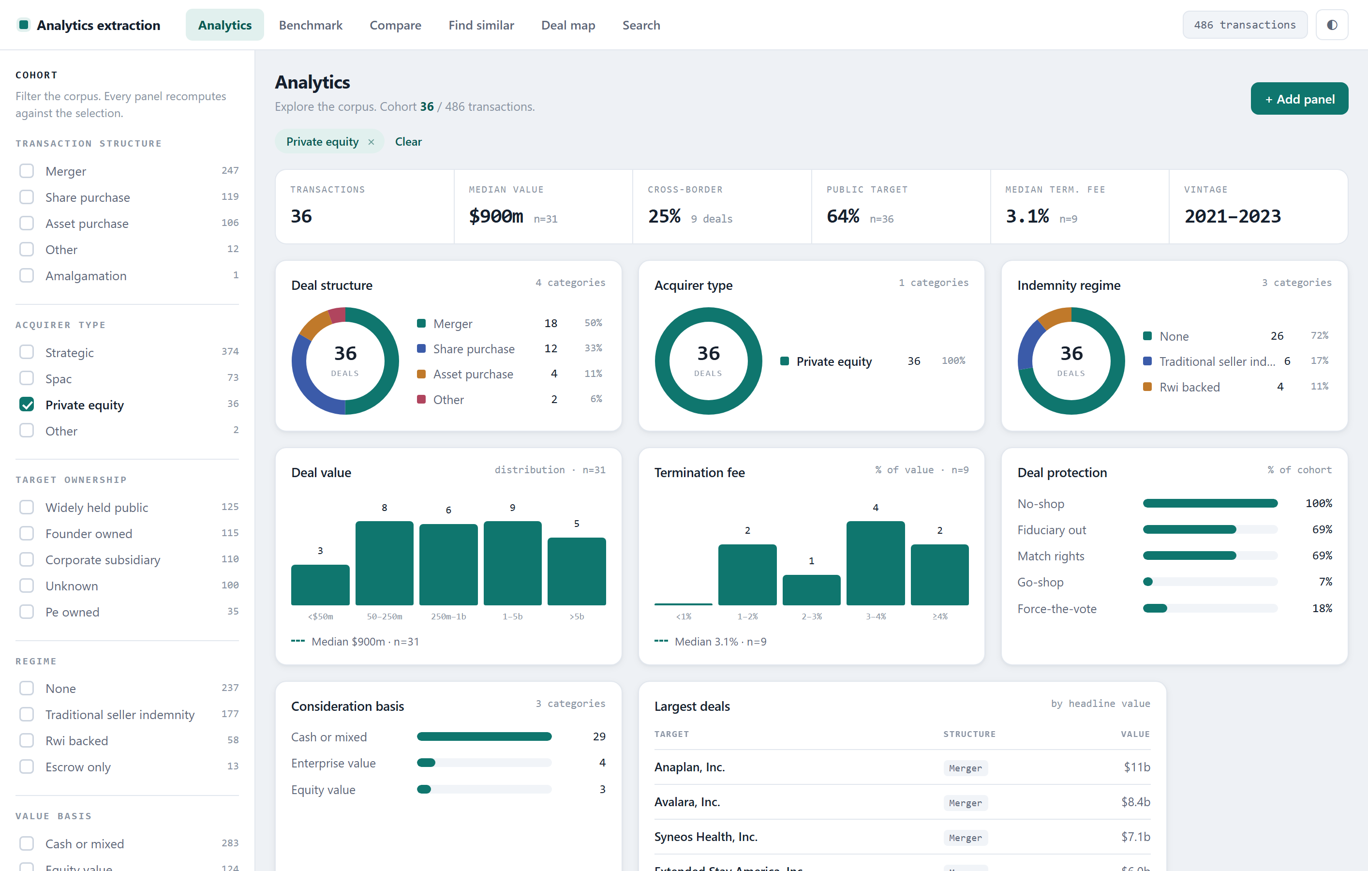Image resolution: width=1368 pixels, height=871 pixels.
Task: Click the Clear filters link
Action: point(408,142)
